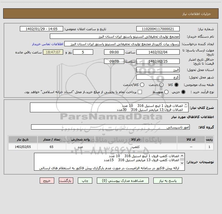Viewport: 222px width, 214px height.
Task: Click the delivery province field البرز
Action: coord(158,70)
